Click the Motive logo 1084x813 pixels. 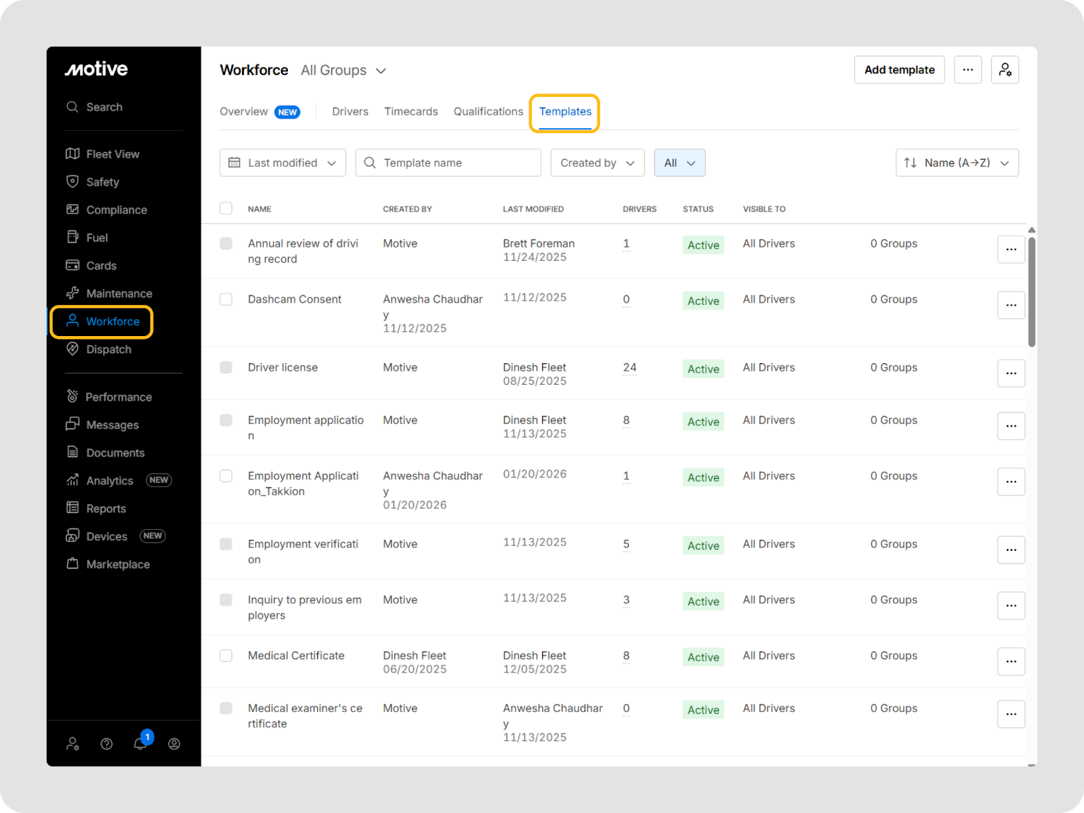(96, 69)
